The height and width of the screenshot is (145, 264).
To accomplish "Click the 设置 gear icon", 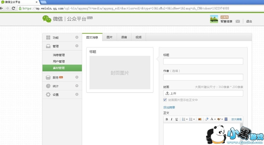I will tap(48, 94).
